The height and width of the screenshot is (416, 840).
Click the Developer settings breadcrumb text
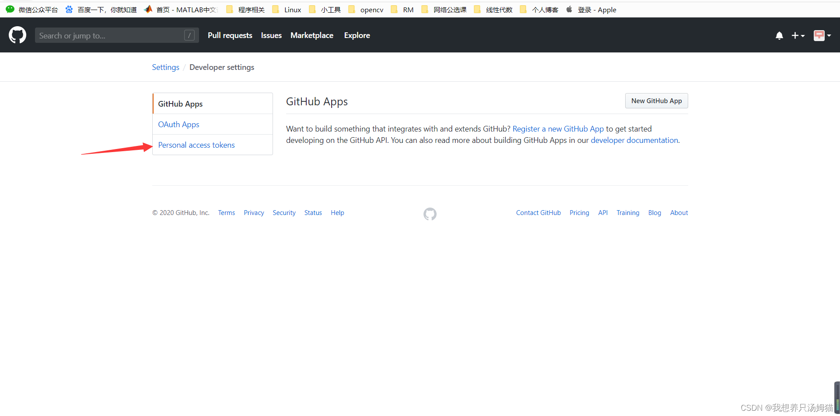click(x=222, y=67)
